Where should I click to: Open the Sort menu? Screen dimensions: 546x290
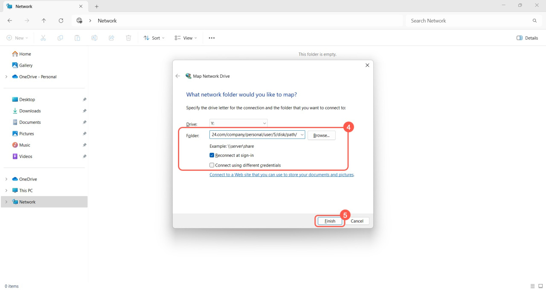click(154, 38)
